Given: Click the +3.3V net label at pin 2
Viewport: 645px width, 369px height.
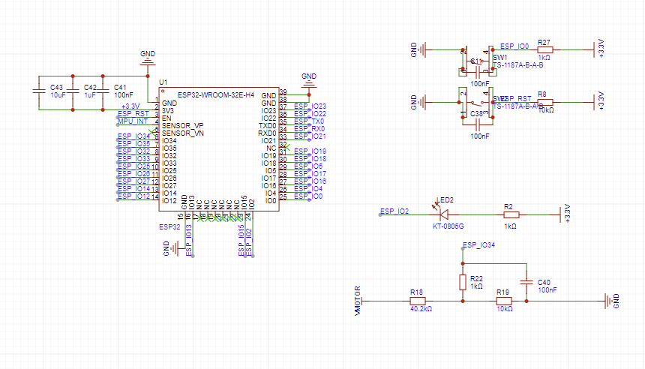Looking at the screenshot, I should tap(130, 106).
